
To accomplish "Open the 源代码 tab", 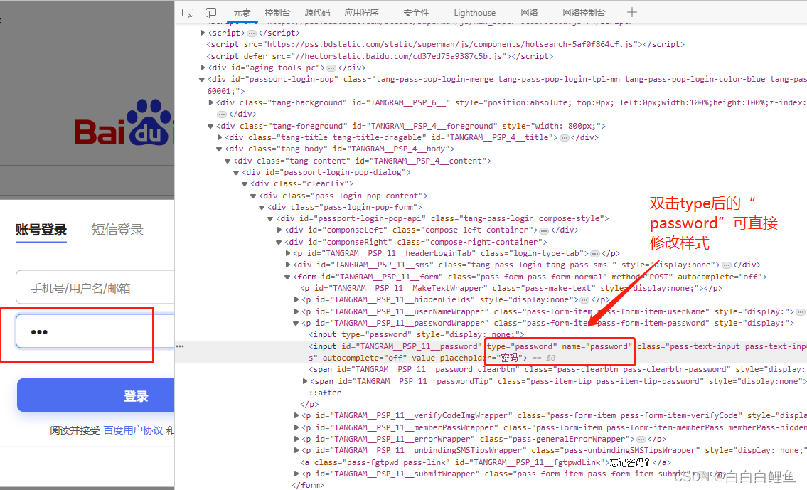I will [x=317, y=13].
